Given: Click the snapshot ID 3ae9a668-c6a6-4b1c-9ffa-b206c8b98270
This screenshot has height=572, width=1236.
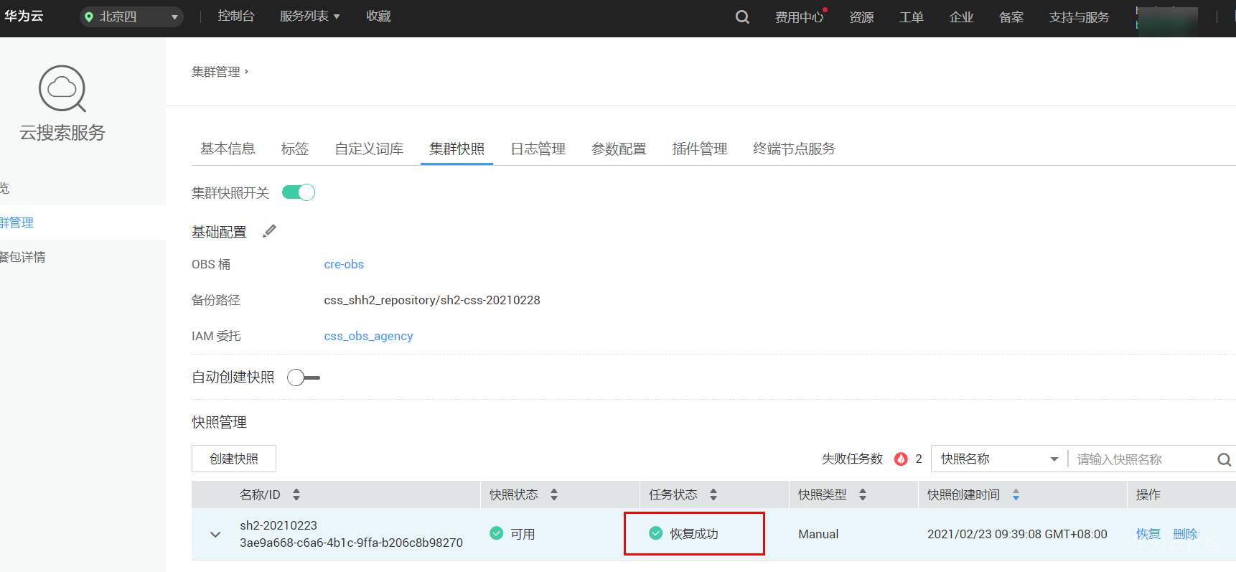Looking at the screenshot, I should point(351,543).
